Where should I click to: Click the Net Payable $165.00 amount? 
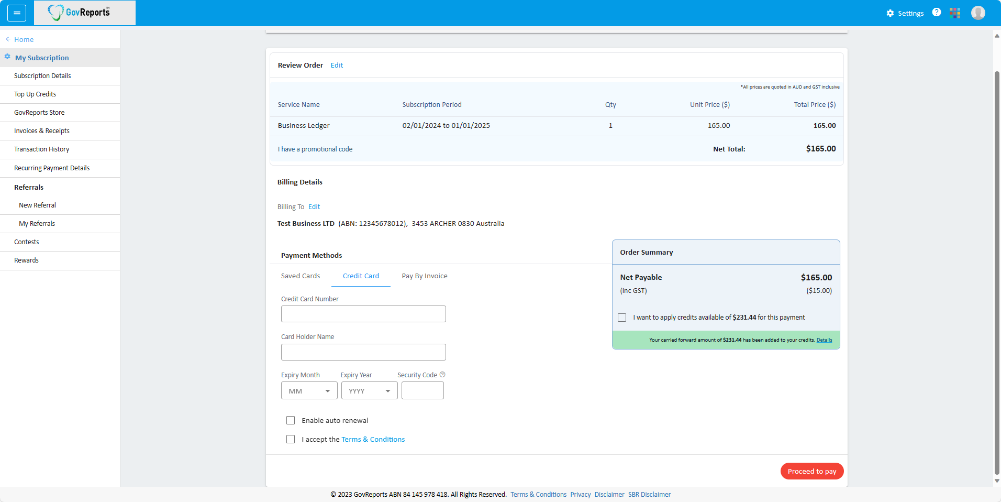pos(816,278)
